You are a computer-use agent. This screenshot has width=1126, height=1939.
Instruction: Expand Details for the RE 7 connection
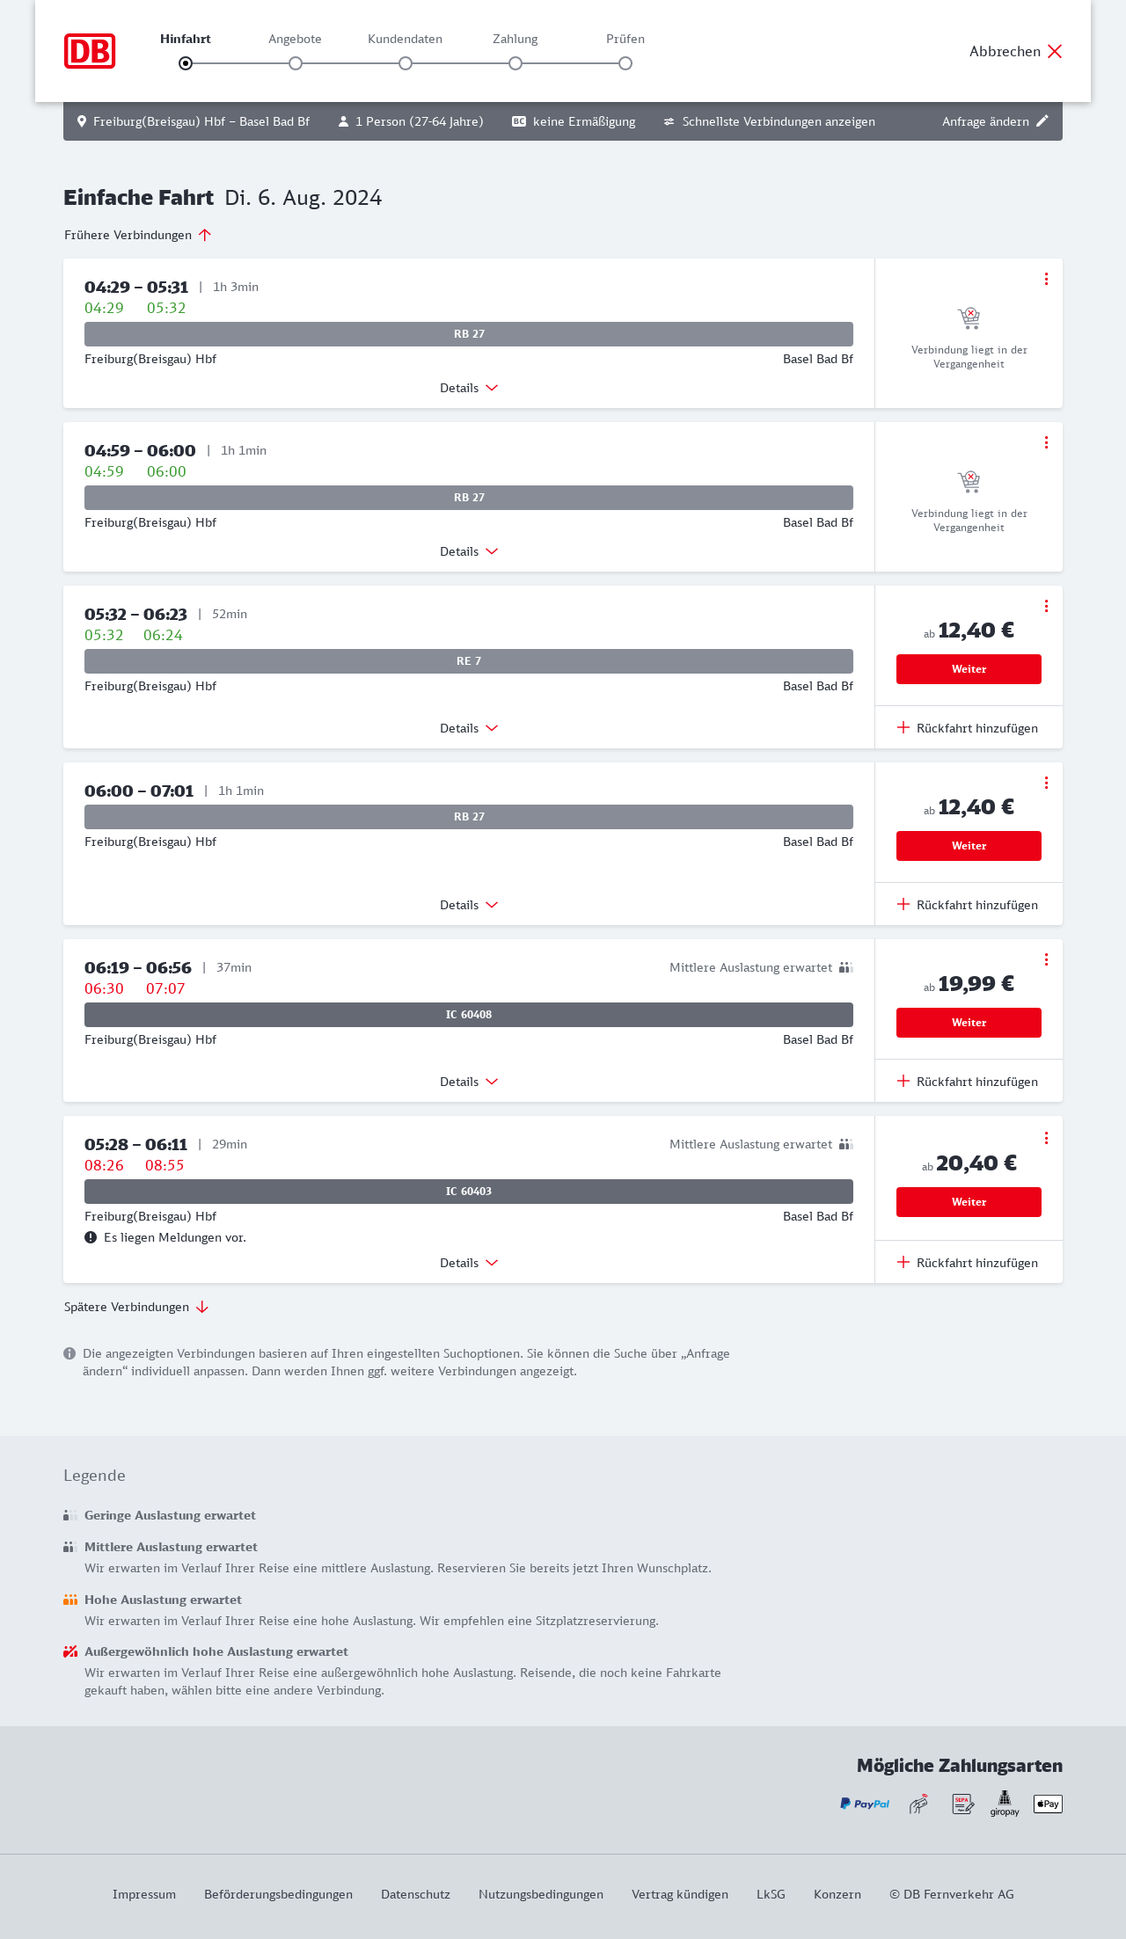(x=469, y=728)
